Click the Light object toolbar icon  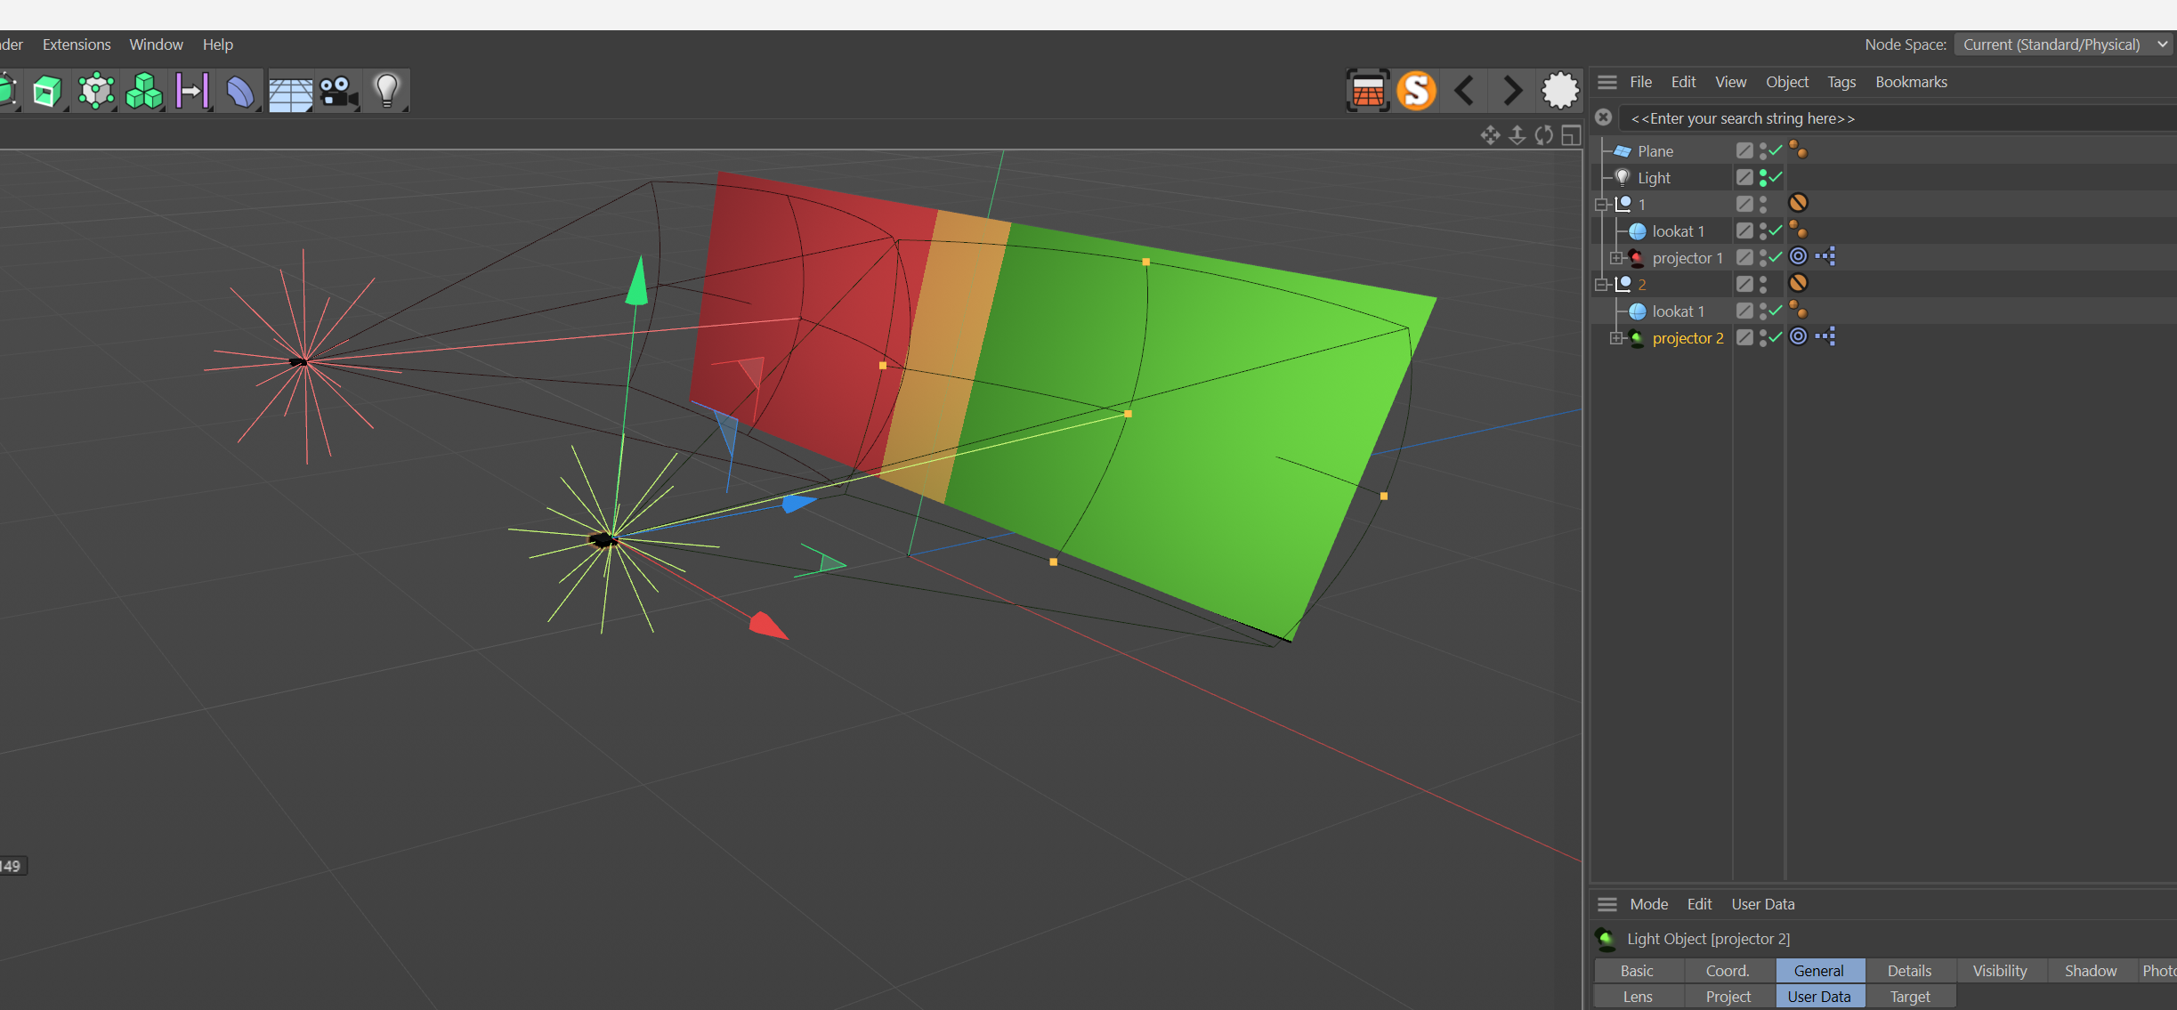pos(386,91)
